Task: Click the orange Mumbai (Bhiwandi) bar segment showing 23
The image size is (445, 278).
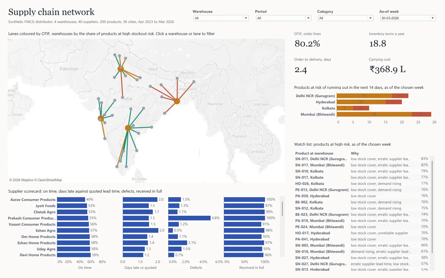Action: pos(374,114)
